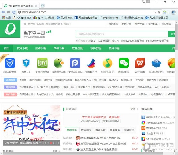
Task: Expand the address bar history dropdown arrow
Action: pos(155,12)
